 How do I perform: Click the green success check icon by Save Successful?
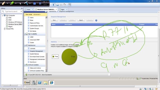(x=26, y=75)
